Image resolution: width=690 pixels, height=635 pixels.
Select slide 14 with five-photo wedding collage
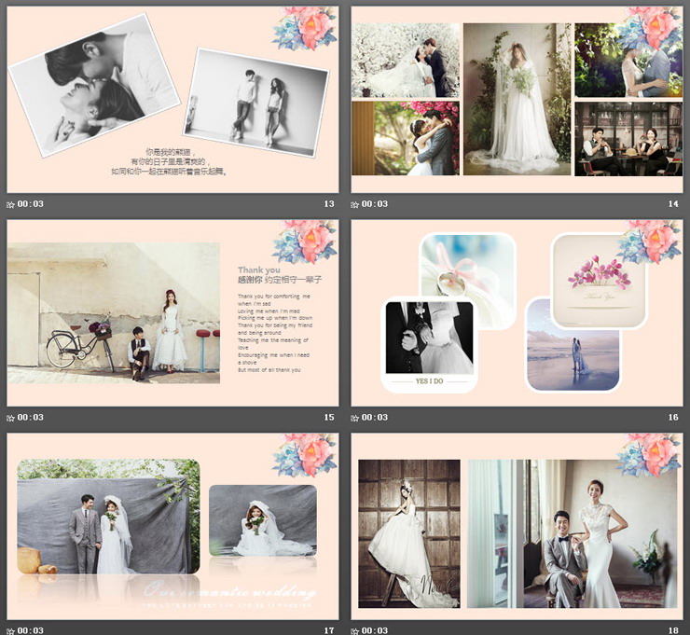[x=517, y=99]
